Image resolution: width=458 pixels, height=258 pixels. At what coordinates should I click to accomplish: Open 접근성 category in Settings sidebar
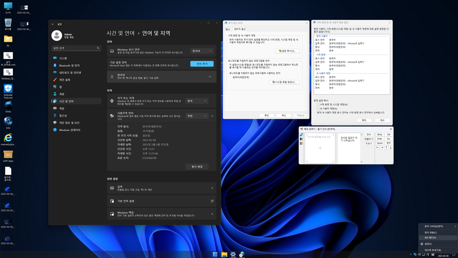click(76, 115)
